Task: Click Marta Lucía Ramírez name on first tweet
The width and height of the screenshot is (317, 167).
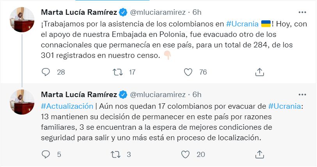Action: point(79,12)
